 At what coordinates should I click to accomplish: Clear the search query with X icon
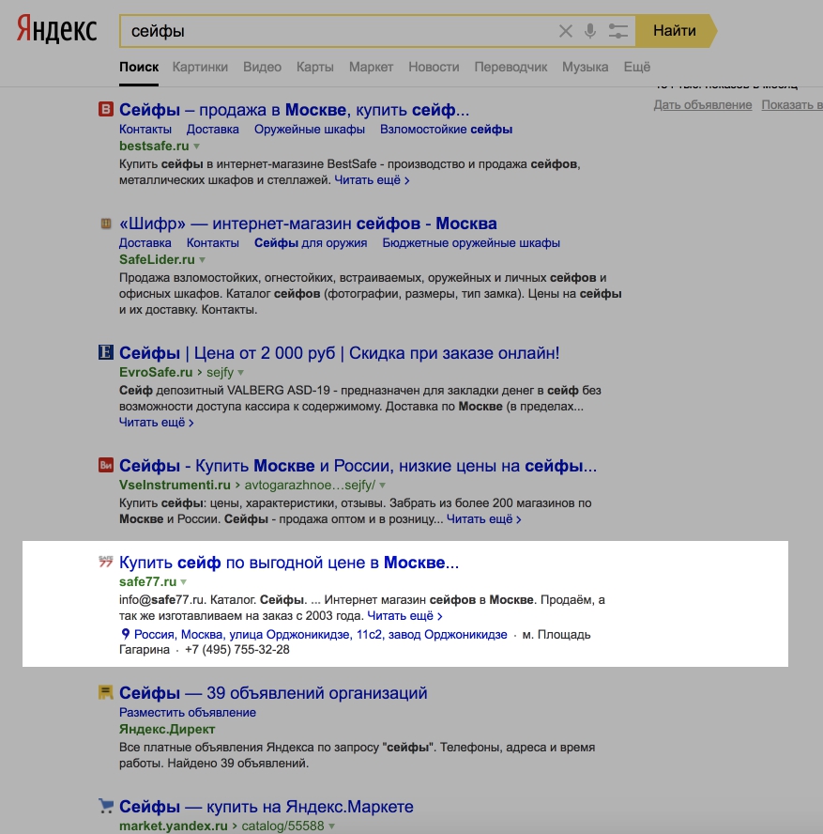pos(565,31)
